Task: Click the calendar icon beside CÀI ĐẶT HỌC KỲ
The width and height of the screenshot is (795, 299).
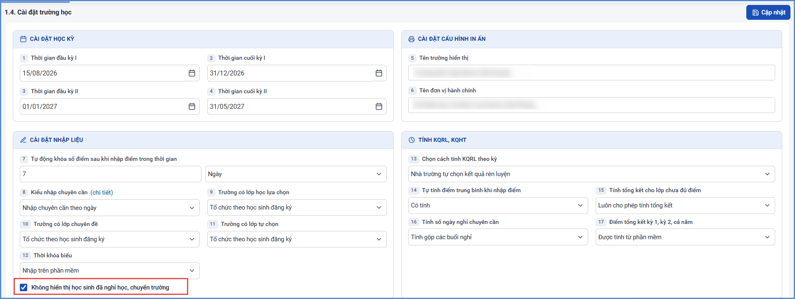Action: click(x=24, y=39)
